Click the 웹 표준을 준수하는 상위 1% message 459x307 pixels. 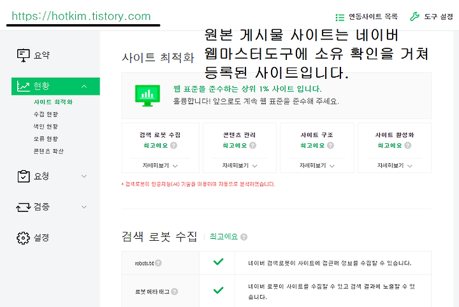[x=247, y=89]
